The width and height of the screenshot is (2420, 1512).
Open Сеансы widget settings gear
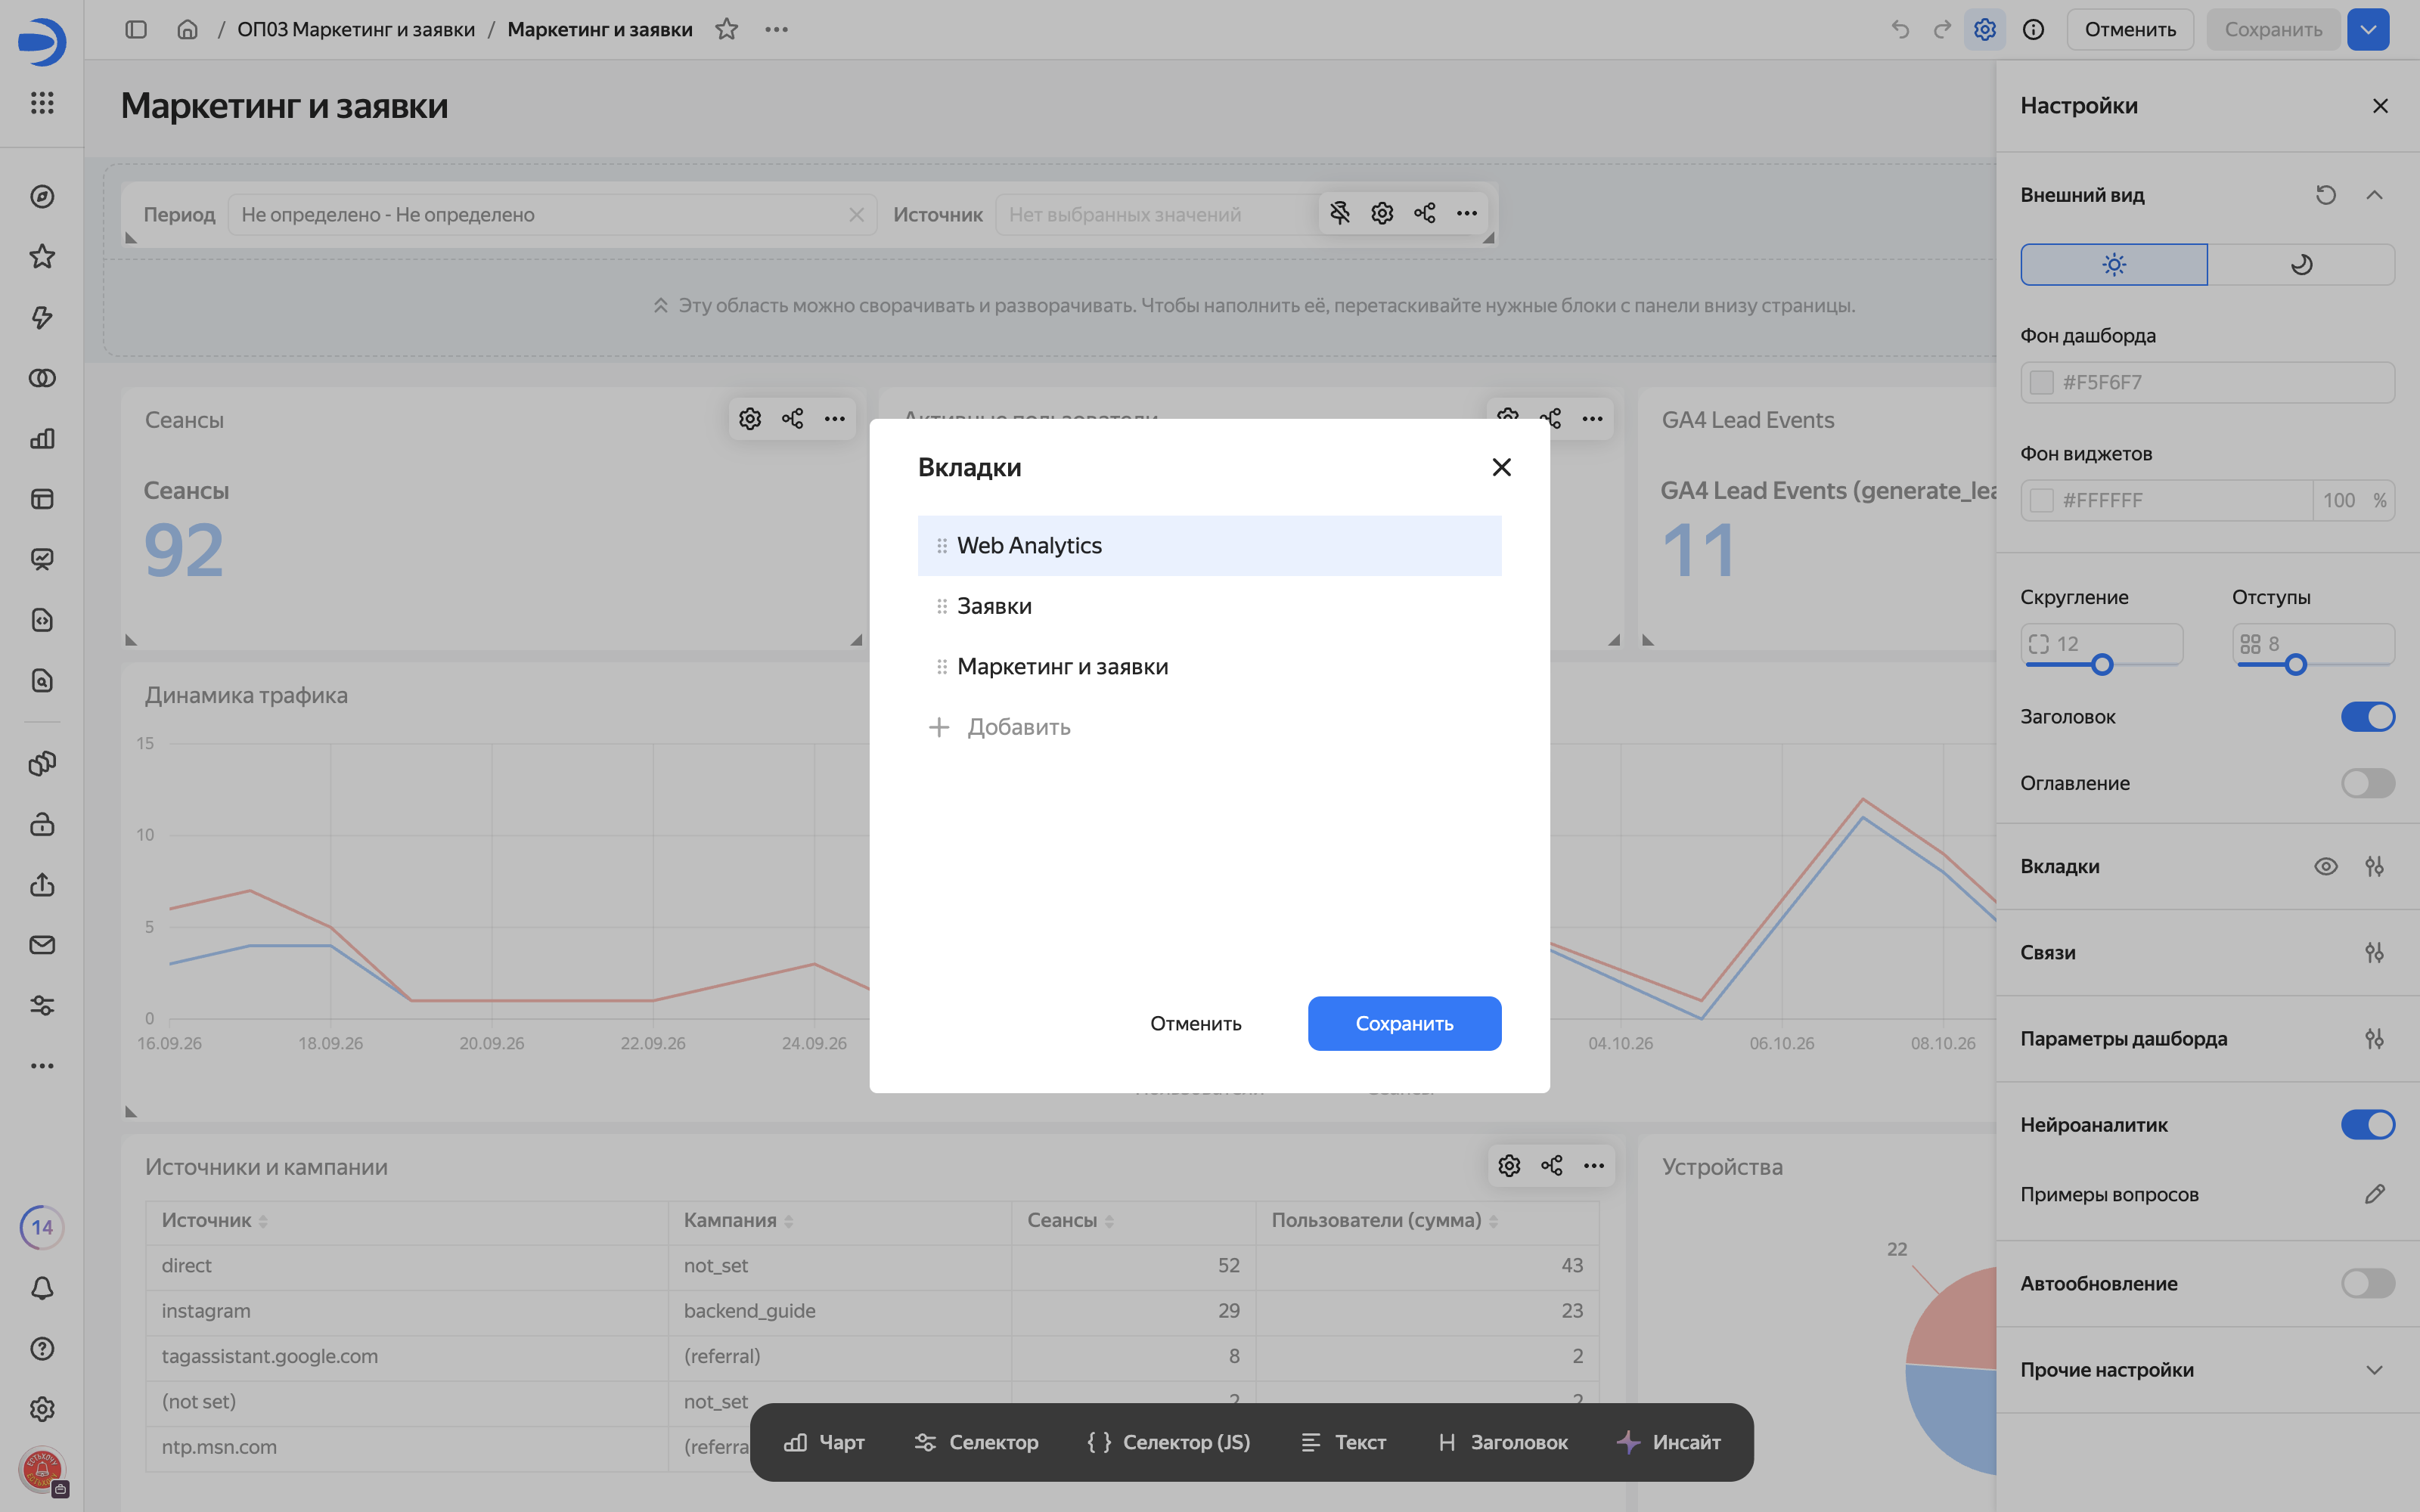pos(750,419)
